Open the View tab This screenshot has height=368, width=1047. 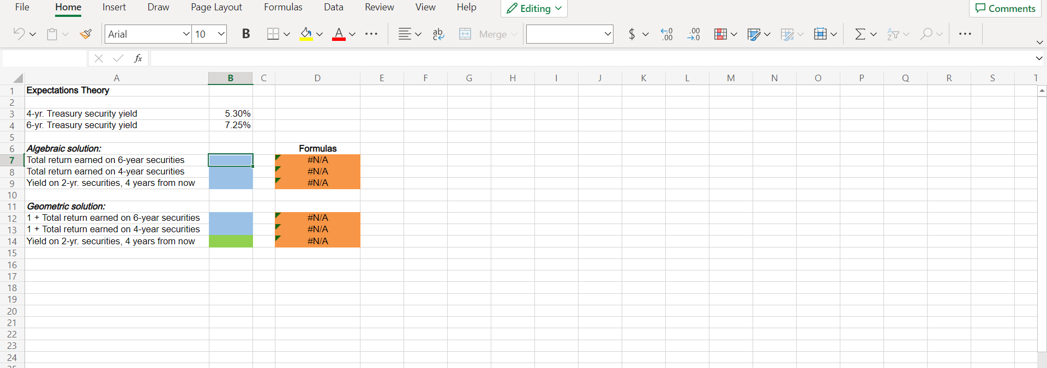click(425, 7)
